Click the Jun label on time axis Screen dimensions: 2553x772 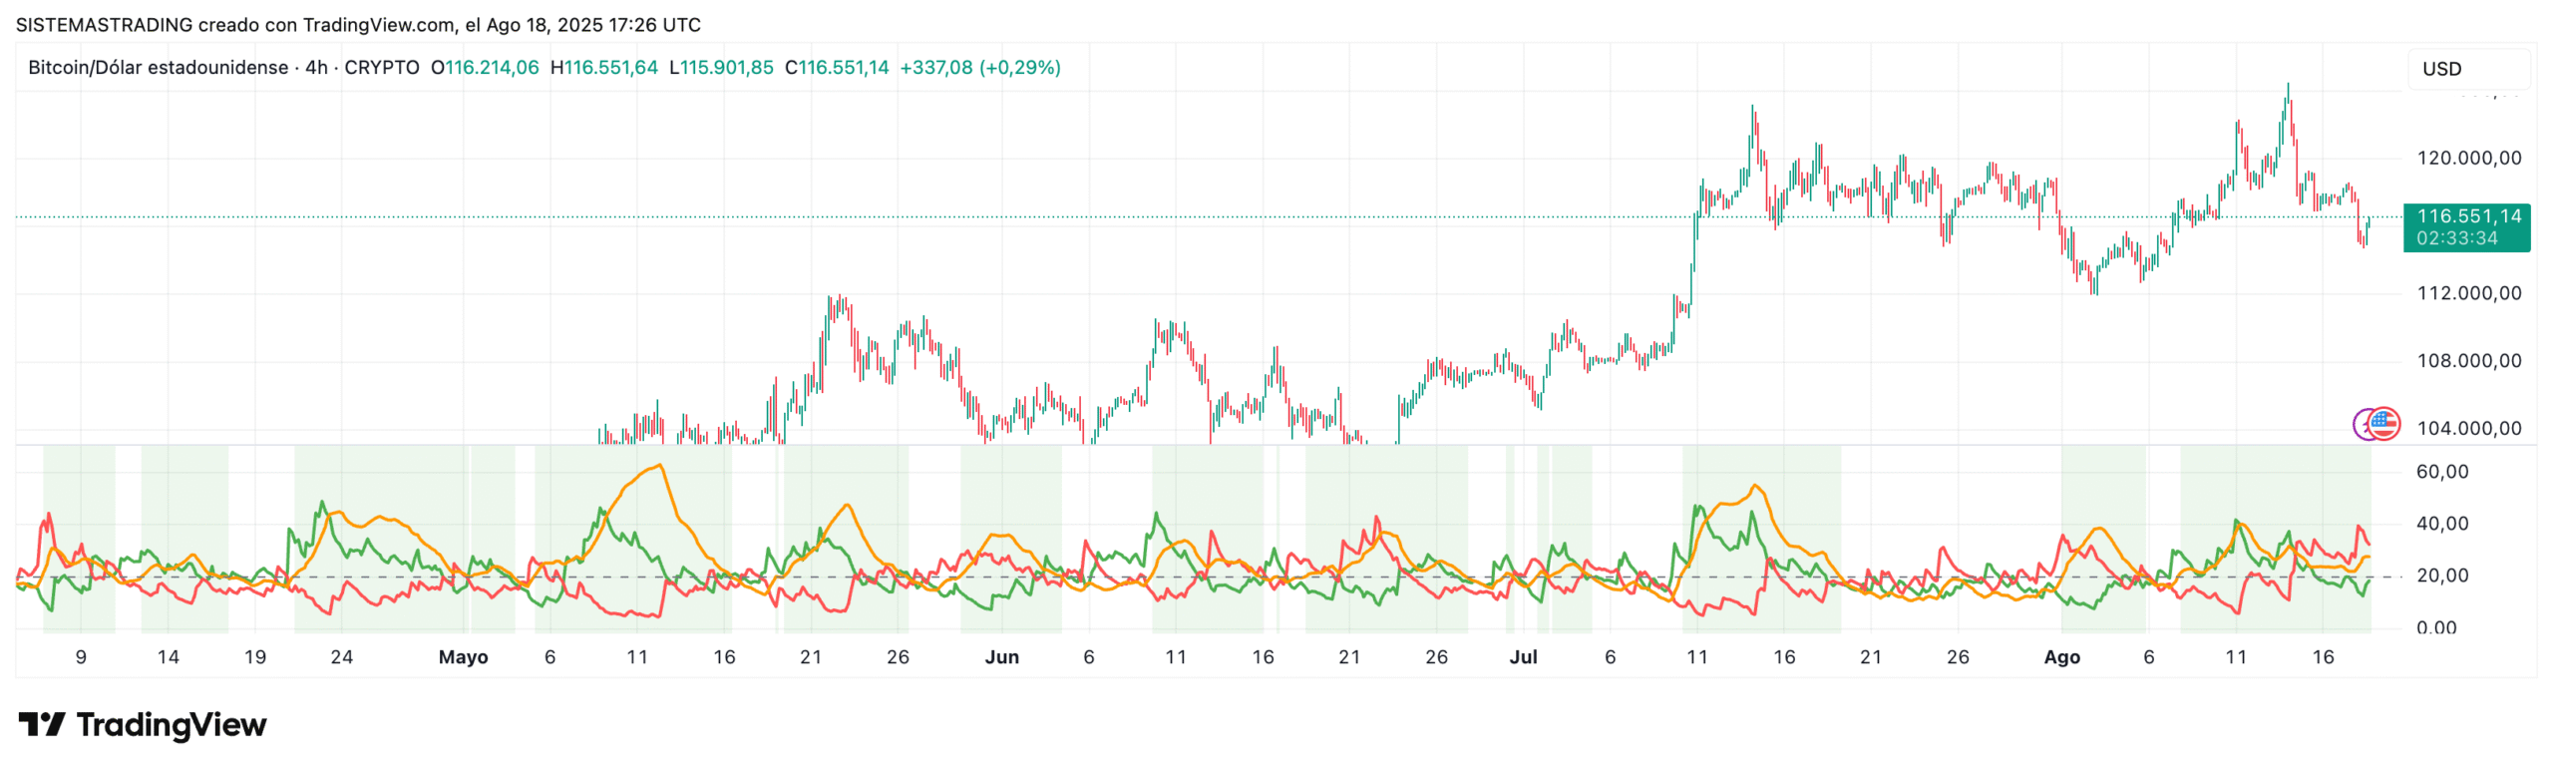click(x=1001, y=657)
